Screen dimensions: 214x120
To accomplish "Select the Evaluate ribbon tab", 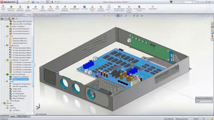I will click(x=28, y=15).
